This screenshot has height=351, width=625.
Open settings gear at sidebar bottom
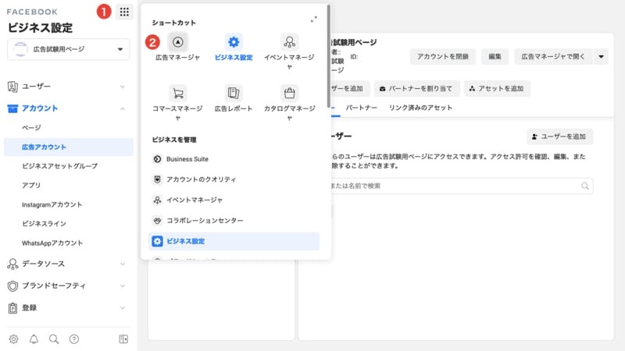pos(13,339)
